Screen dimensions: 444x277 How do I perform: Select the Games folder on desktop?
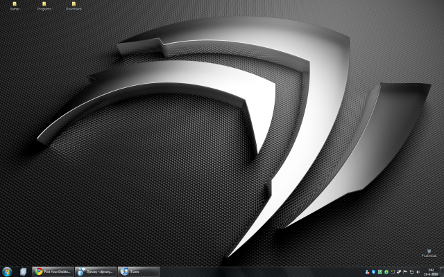click(14, 6)
